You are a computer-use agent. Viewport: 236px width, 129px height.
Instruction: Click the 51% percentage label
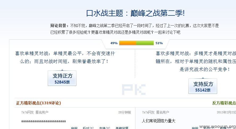(159, 43)
